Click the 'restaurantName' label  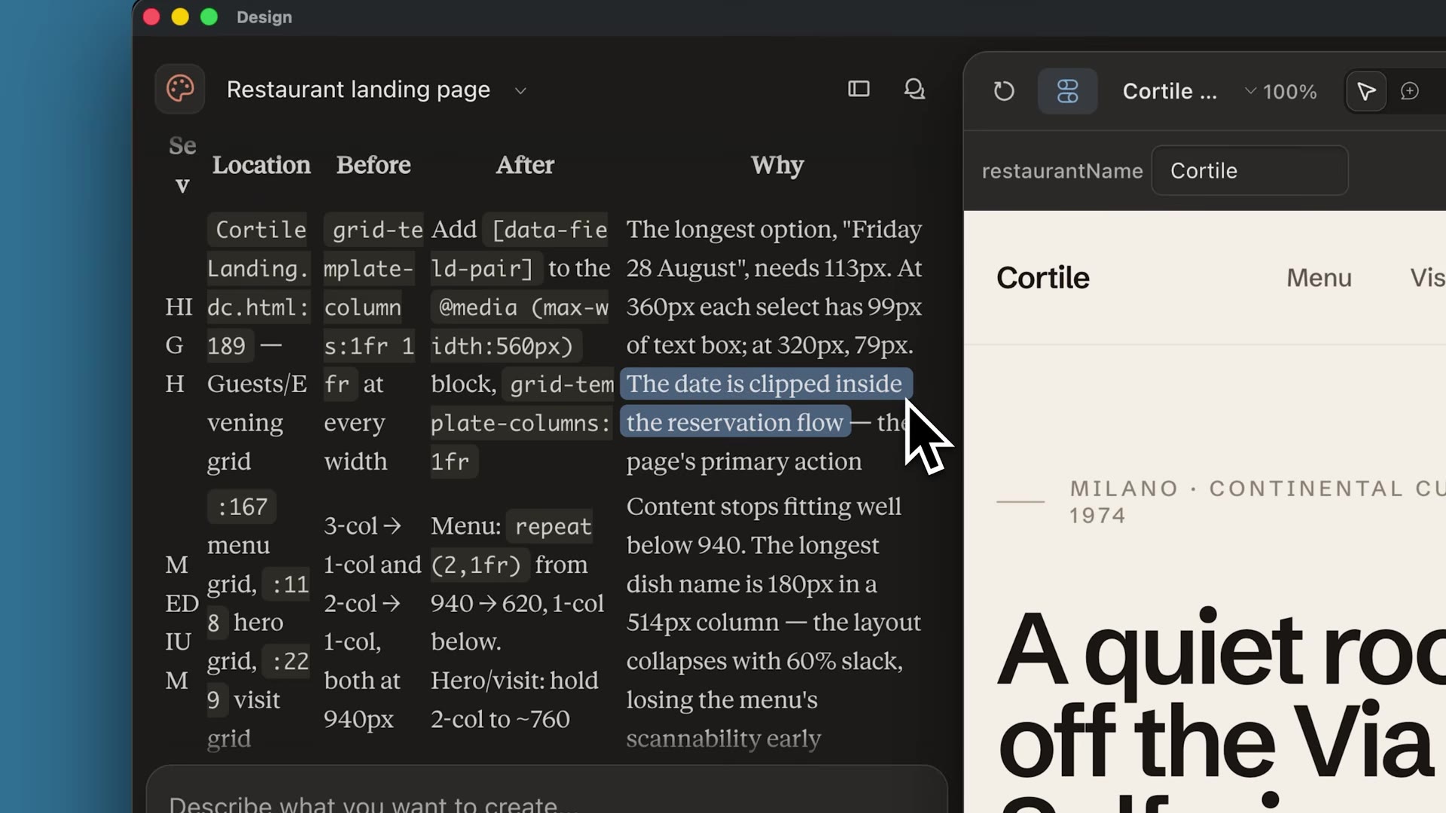(1062, 171)
